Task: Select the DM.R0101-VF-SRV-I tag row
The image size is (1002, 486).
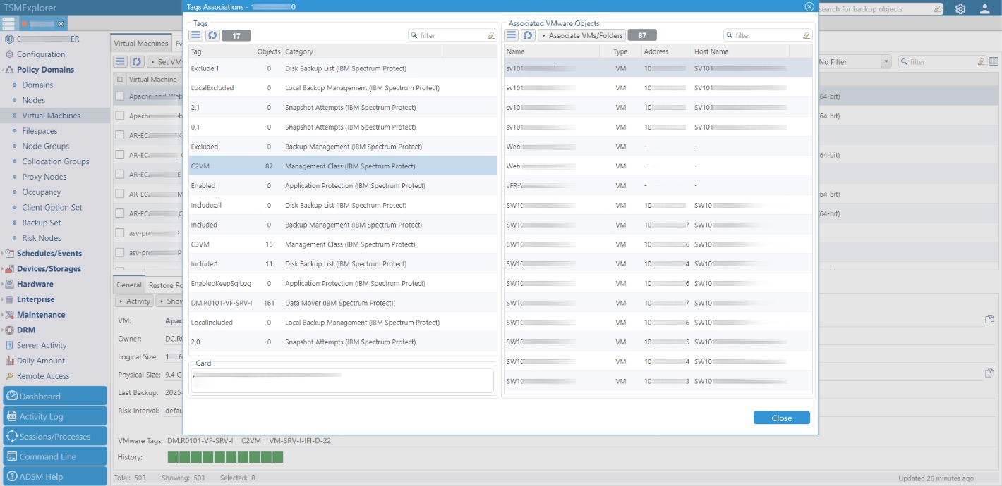Action: [x=342, y=303]
